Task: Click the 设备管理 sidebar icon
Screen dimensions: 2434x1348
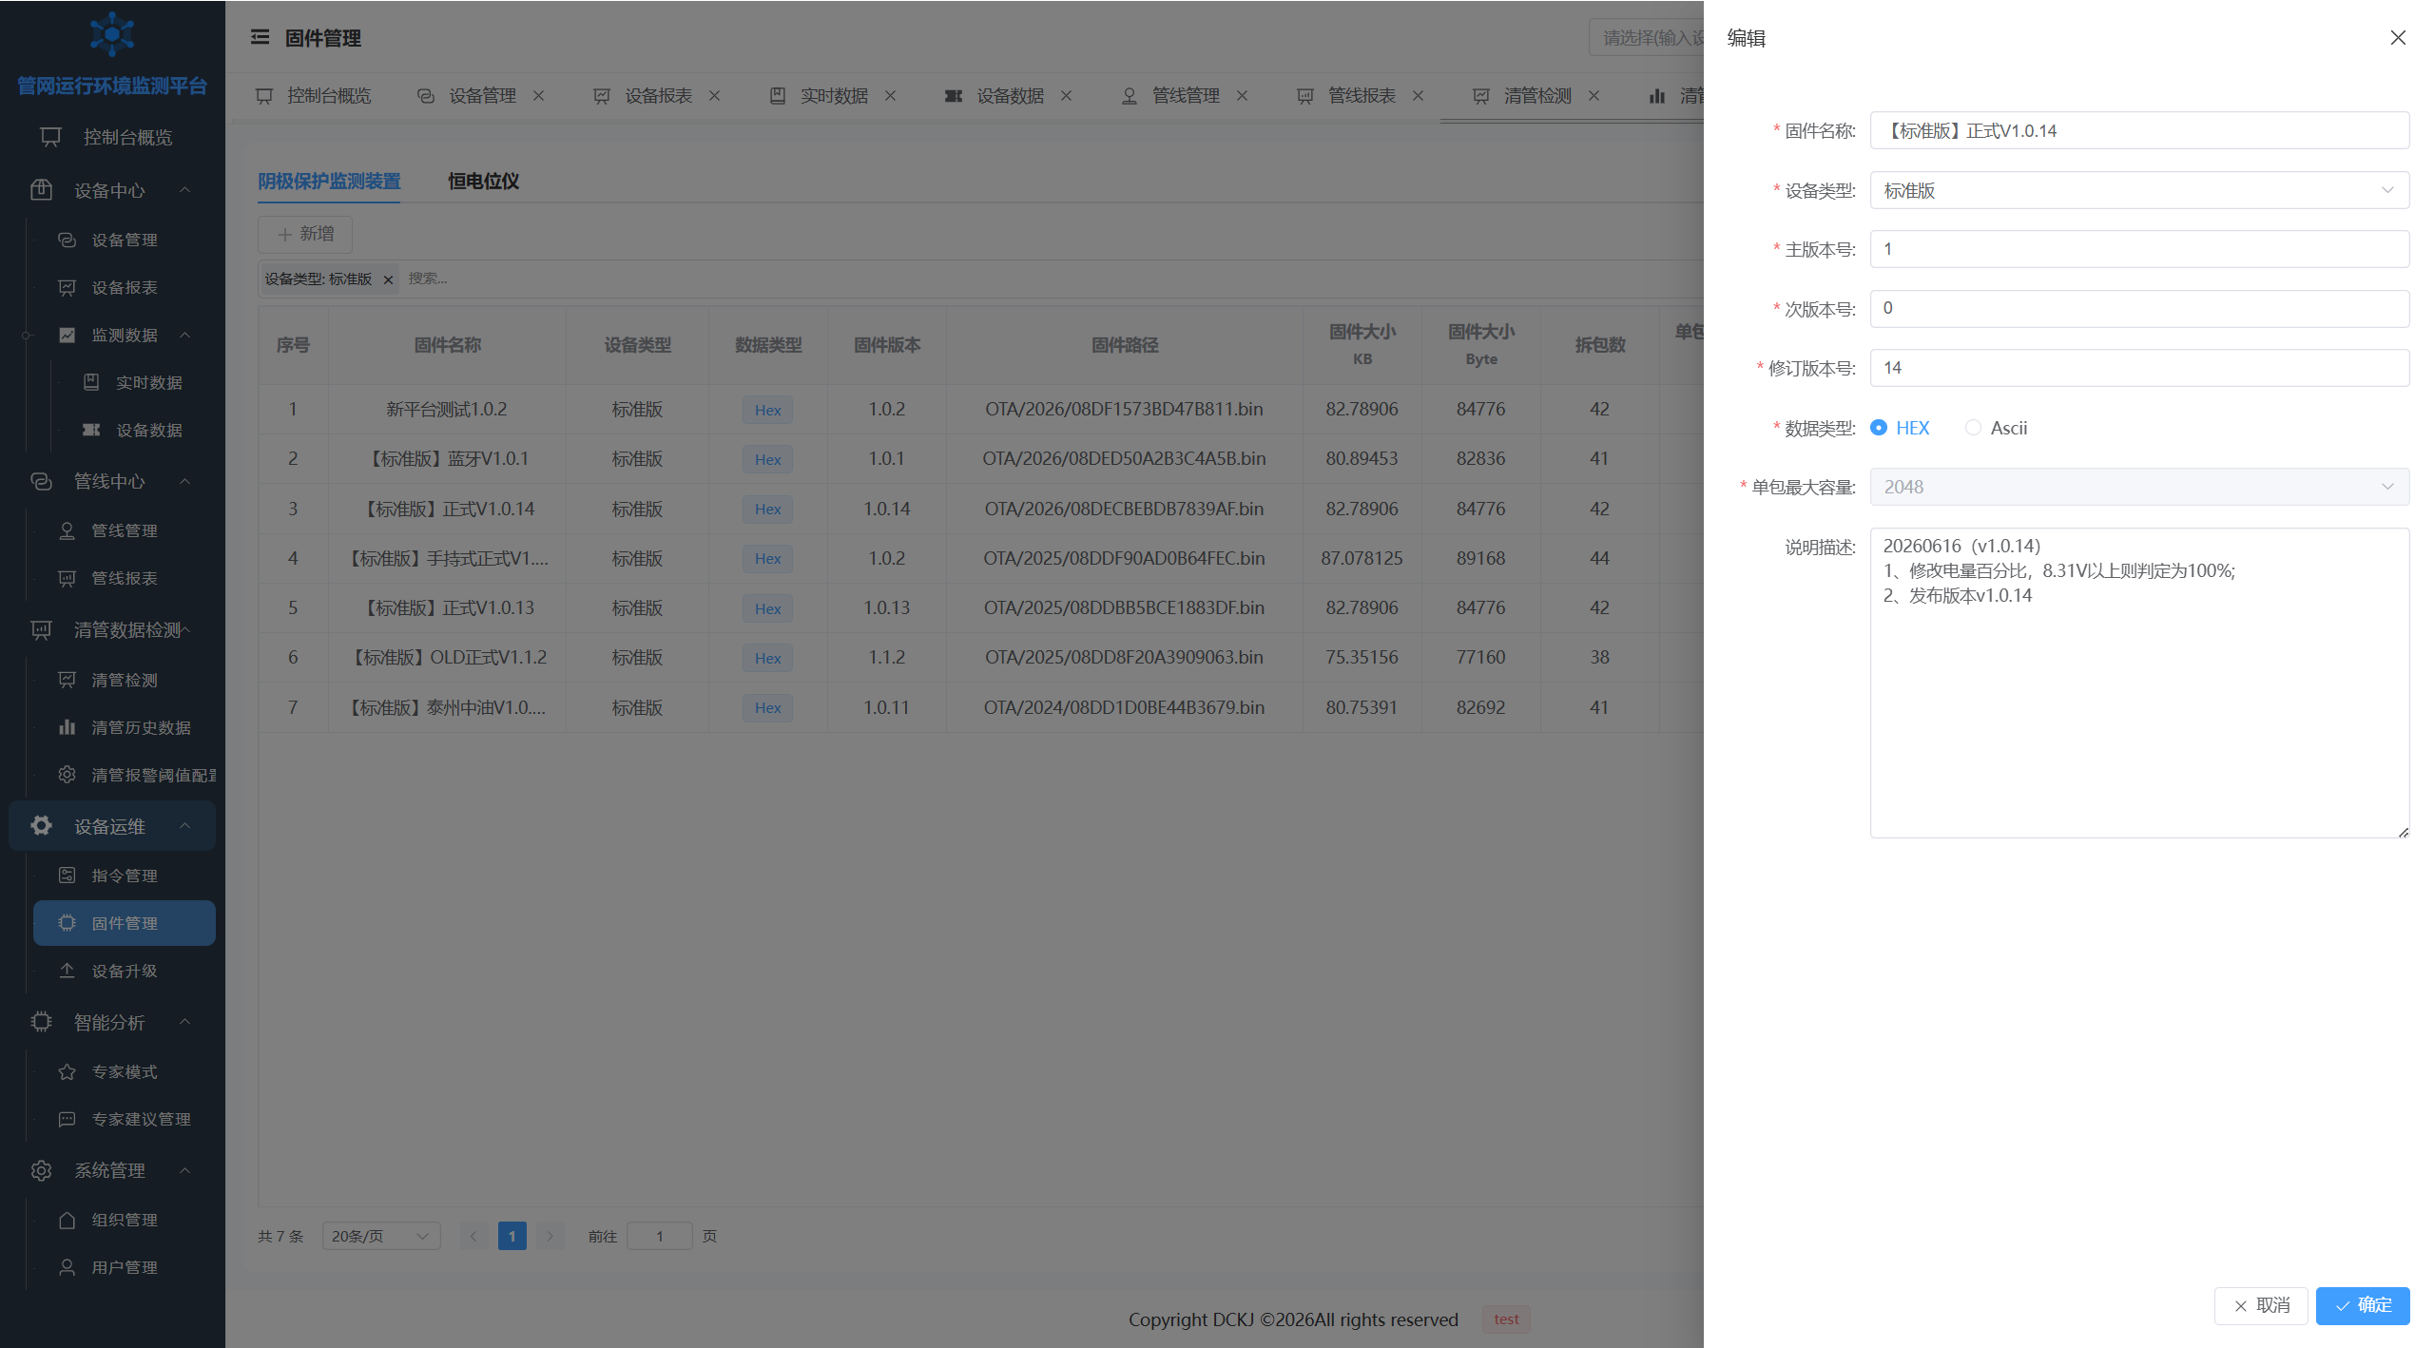Action: pos(67,240)
